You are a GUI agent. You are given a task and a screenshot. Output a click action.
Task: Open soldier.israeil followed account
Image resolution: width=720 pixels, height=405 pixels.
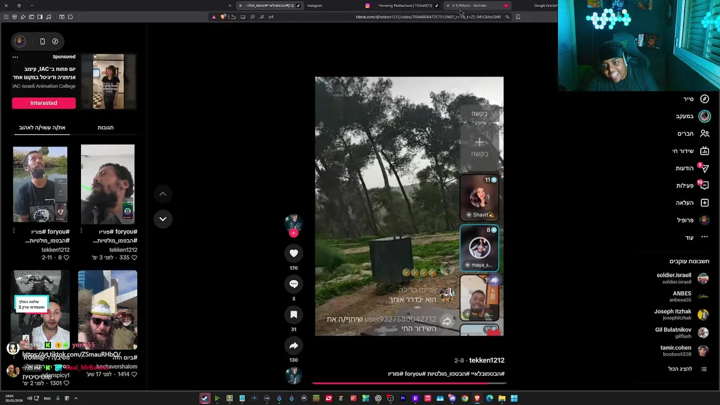pos(682,278)
